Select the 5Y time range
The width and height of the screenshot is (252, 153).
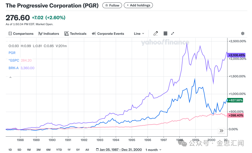coord(78,150)
